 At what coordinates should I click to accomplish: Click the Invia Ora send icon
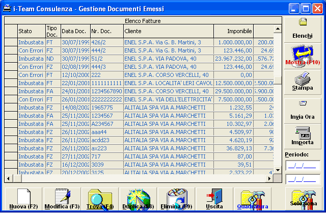[303, 103]
